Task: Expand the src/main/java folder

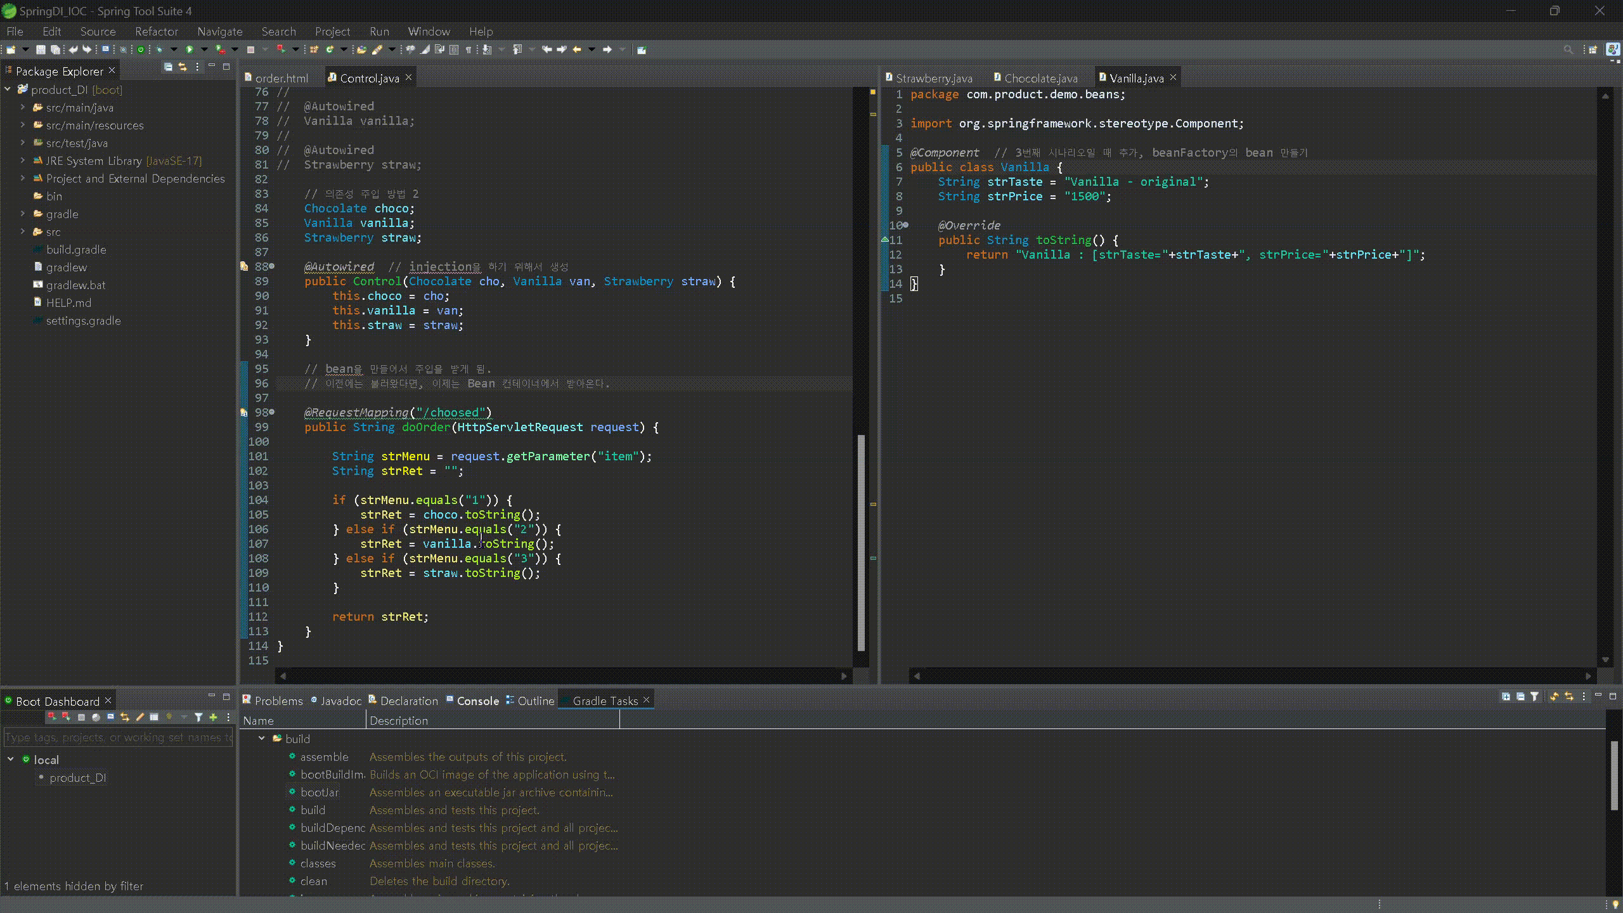Action: tap(23, 108)
